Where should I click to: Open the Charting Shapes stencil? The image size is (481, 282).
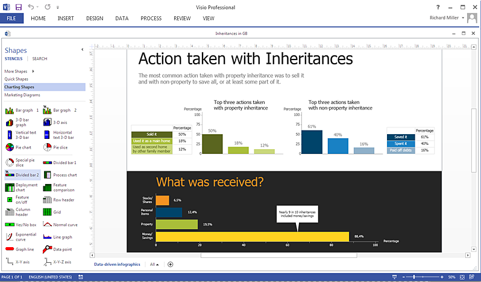45,87
